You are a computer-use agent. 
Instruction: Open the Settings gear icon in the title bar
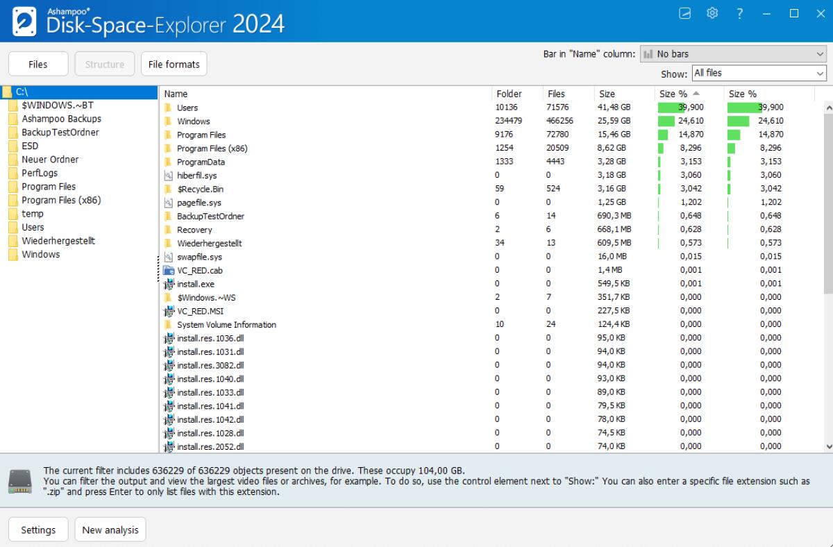click(712, 12)
